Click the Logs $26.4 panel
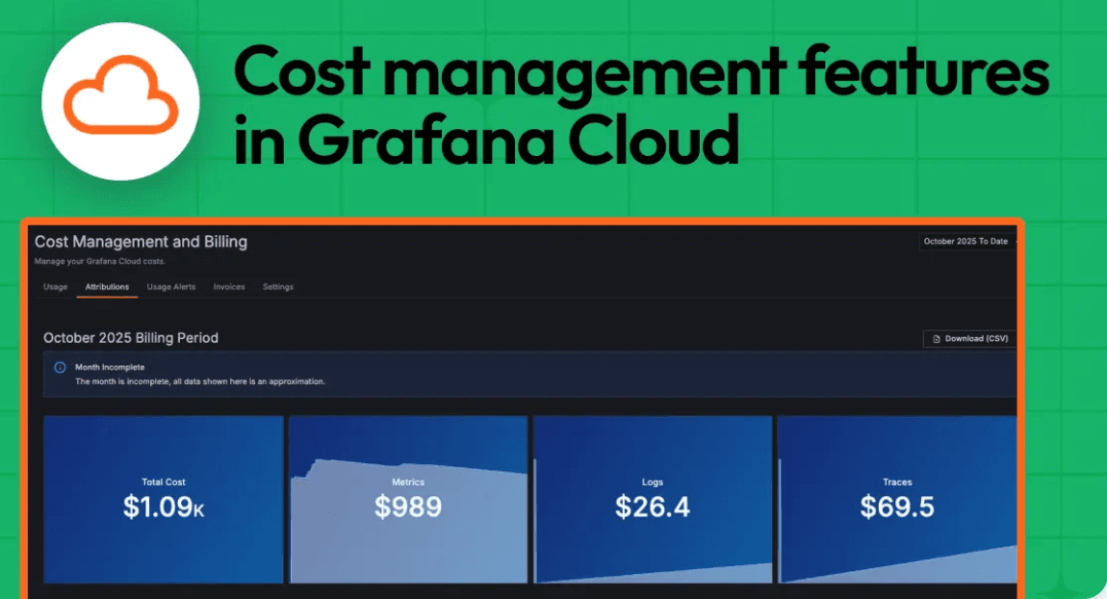The image size is (1107, 599). click(x=653, y=500)
